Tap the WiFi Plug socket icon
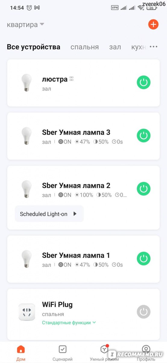Screen dimensions: 167x363 27,312
